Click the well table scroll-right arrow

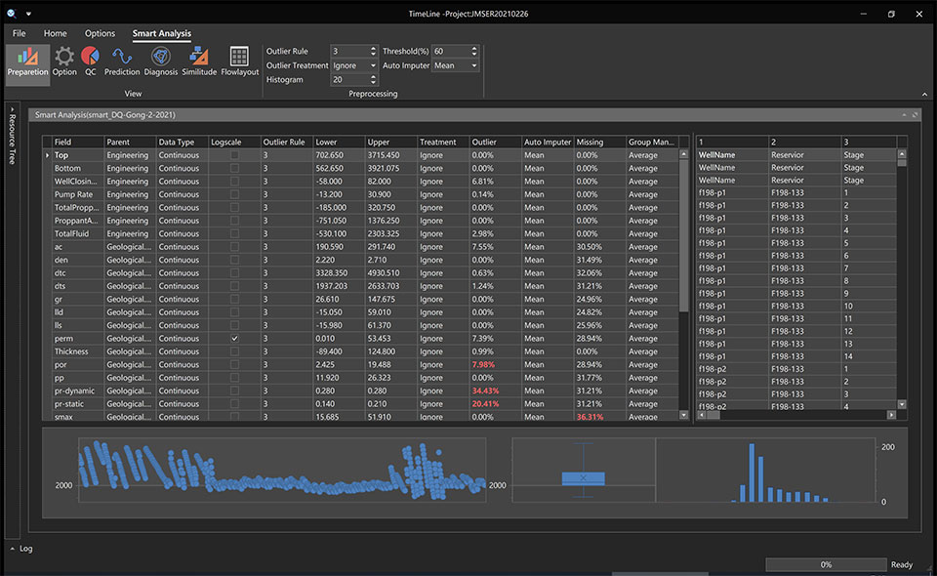point(891,415)
